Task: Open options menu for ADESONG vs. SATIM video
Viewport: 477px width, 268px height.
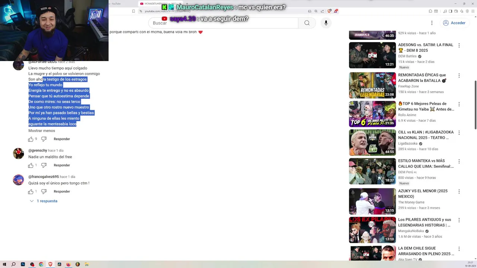Action: [459, 45]
